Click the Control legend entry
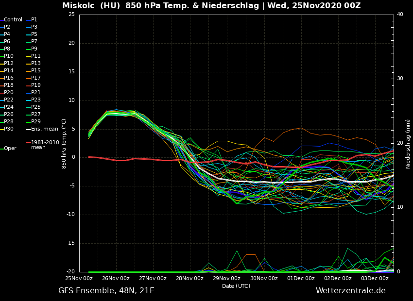The height and width of the screenshot is (301, 413). [x=13, y=20]
